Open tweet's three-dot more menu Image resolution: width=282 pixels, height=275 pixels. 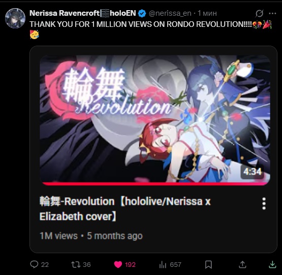[x=272, y=13]
